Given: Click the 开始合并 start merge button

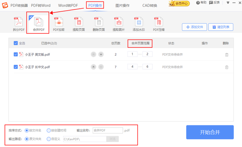Looking at the screenshot, I should tap(210, 132).
